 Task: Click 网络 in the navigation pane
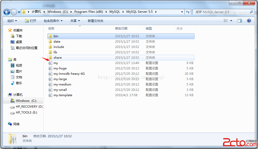16,124
